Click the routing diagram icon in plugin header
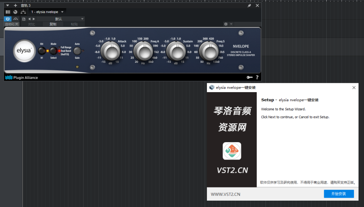Image resolution: width=364 pixels, height=207 pixels. pyautogui.click(x=23, y=12)
